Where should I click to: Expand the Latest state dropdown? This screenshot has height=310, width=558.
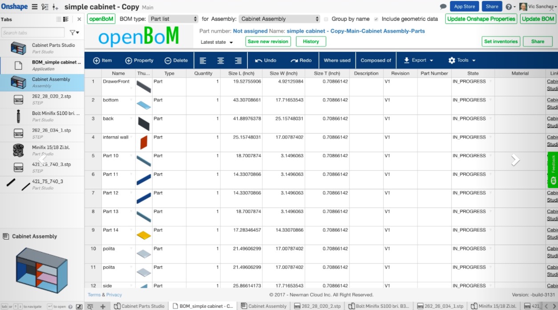click(x=217, y=42)
